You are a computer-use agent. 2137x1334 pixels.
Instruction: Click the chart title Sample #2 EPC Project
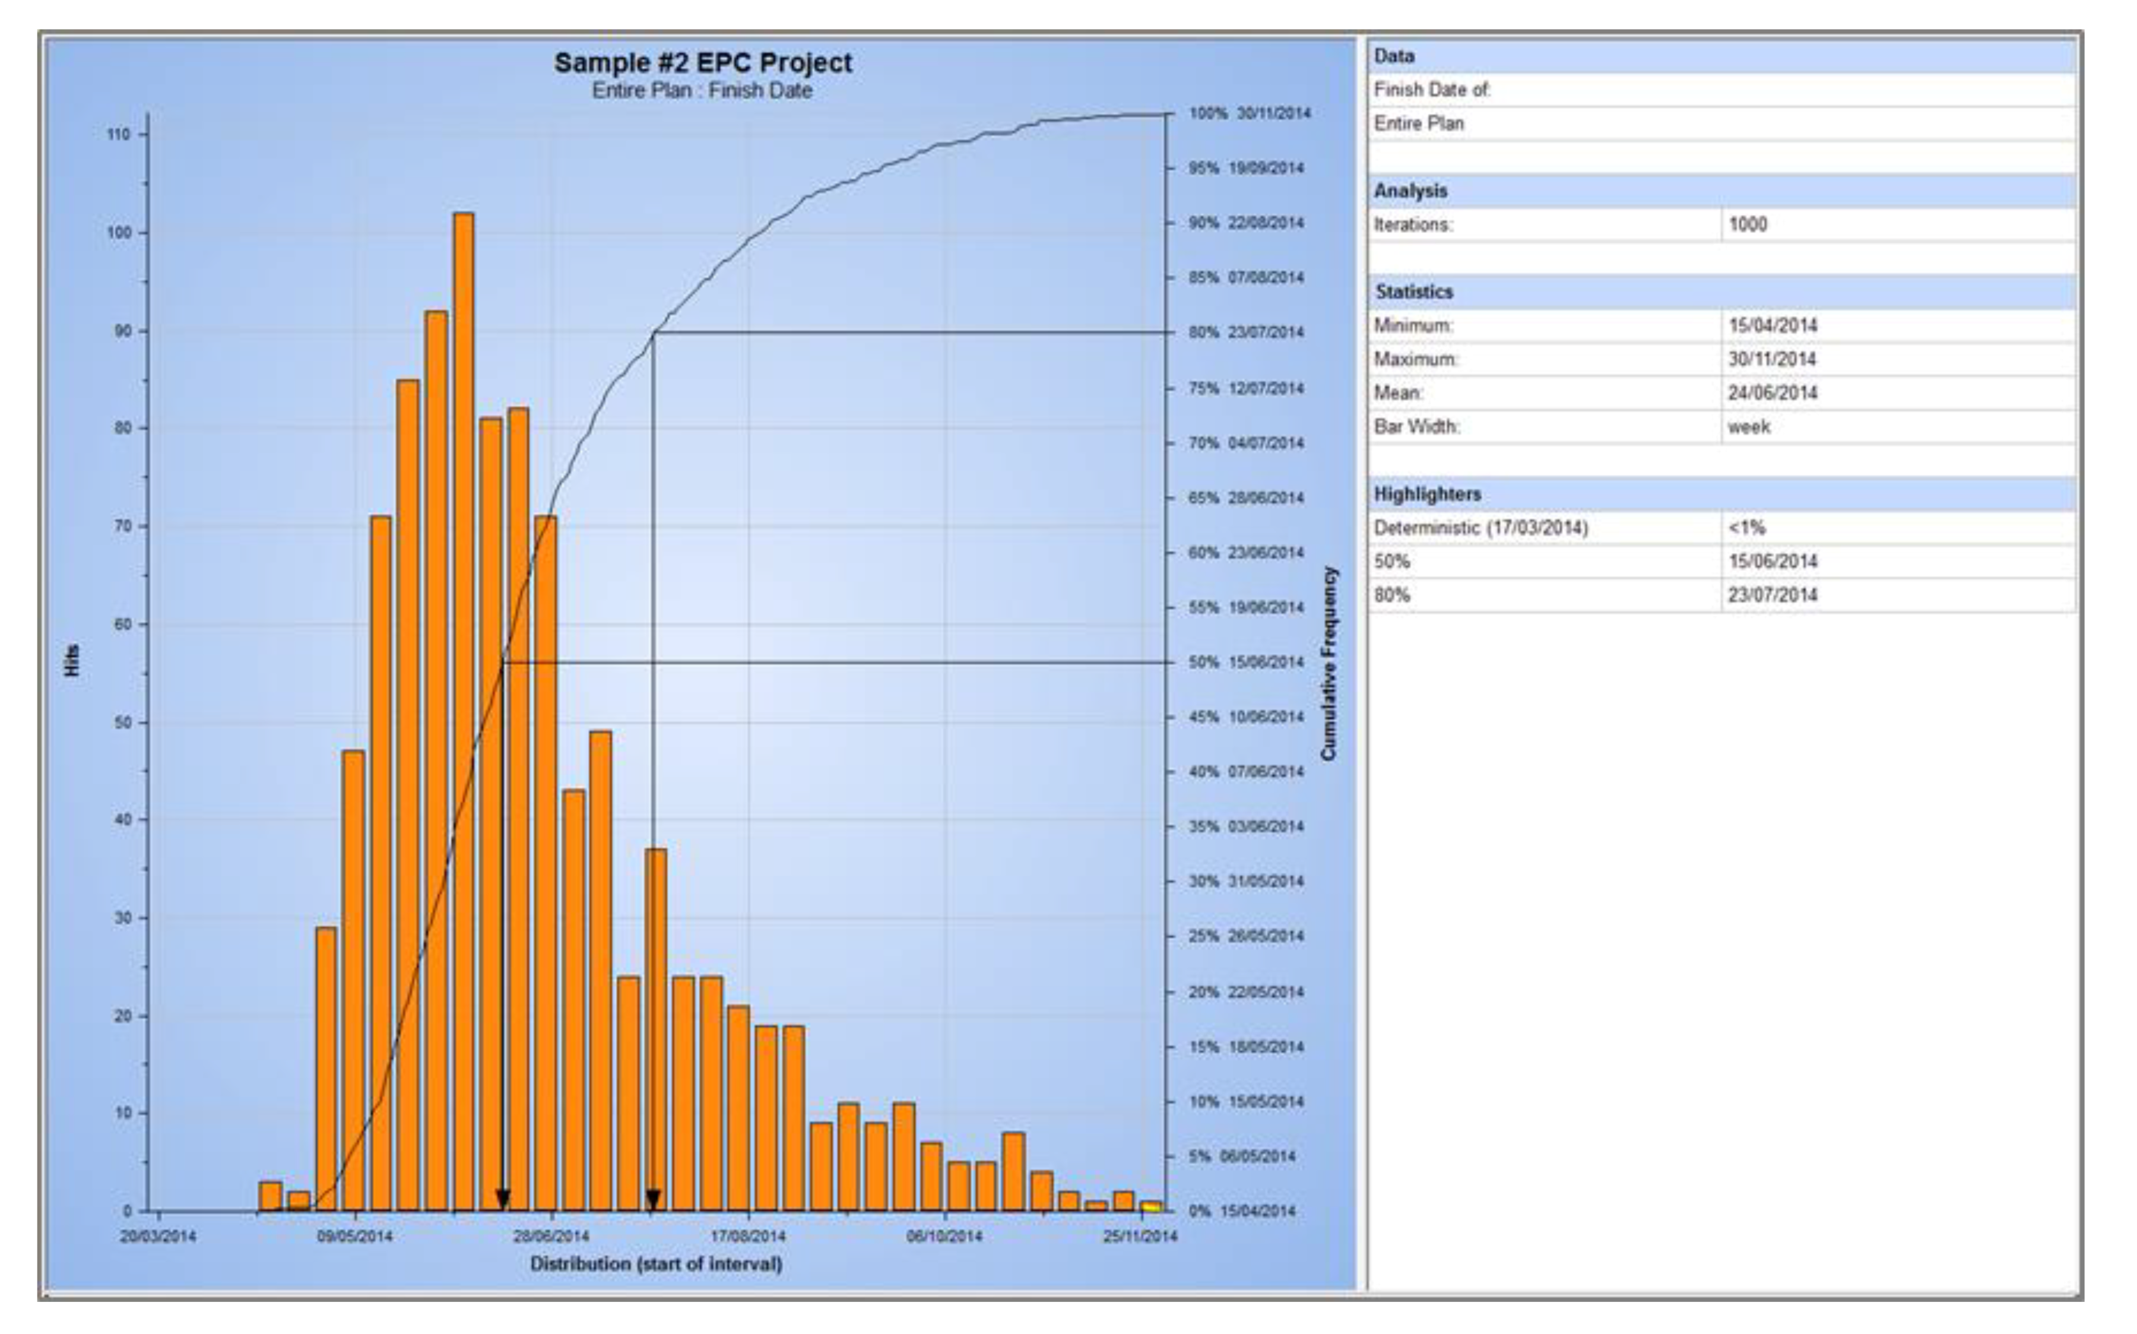pyautogui.click(x=703, y=63)
